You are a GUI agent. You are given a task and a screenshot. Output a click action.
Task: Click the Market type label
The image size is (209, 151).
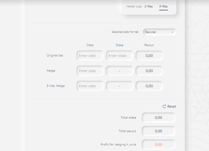click(134, 6)
